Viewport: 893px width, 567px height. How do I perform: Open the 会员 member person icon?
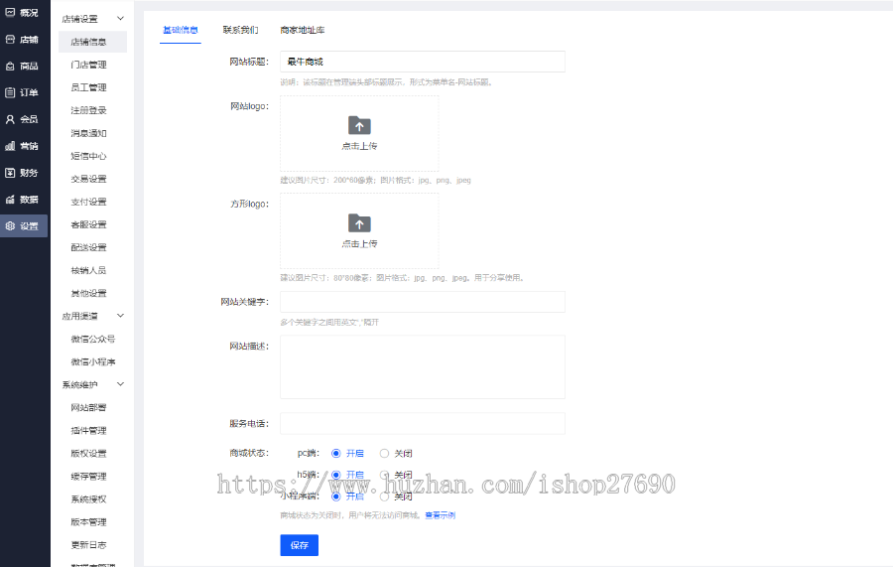coord(10,119)
